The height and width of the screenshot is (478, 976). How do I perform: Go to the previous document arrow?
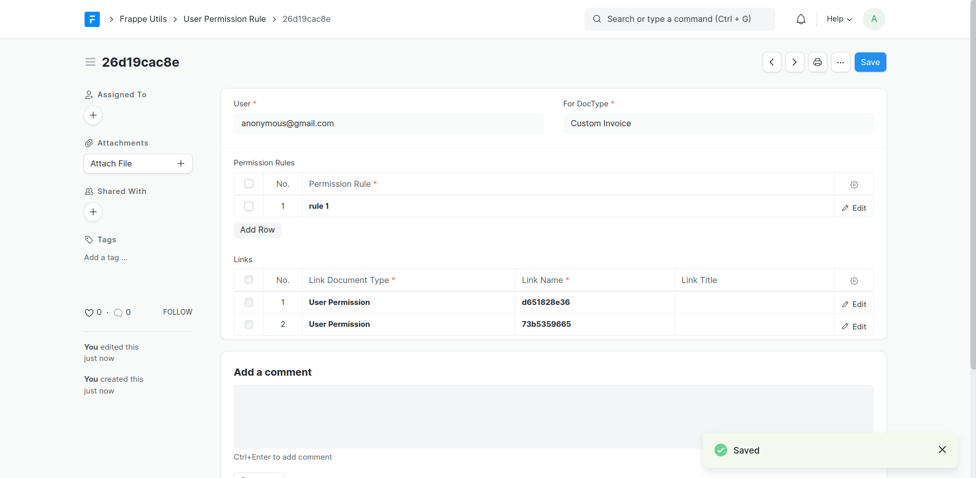(772, 62)
